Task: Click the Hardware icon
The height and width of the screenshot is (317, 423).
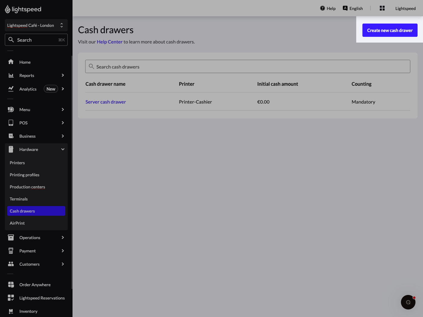Action: 11,149
